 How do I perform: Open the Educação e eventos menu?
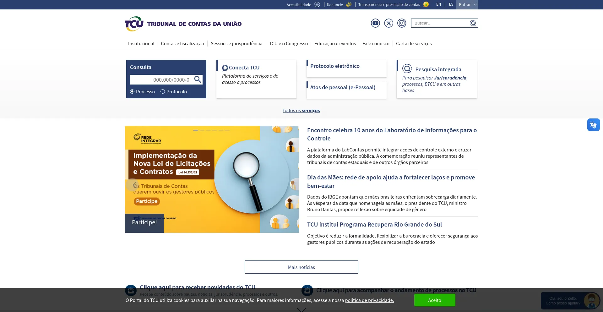335,43
